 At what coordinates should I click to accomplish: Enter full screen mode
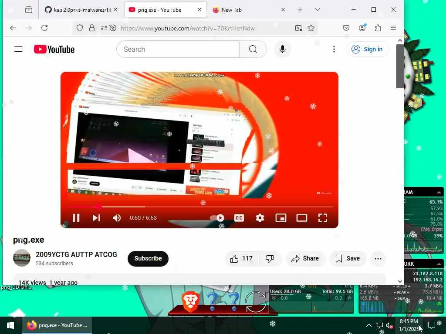click(x=323, y=218)
